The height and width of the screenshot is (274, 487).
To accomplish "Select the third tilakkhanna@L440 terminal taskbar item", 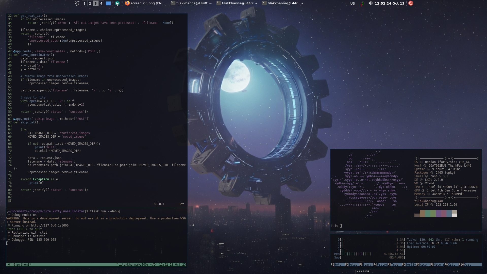I will pyautogui.click(x=282, y=3).
